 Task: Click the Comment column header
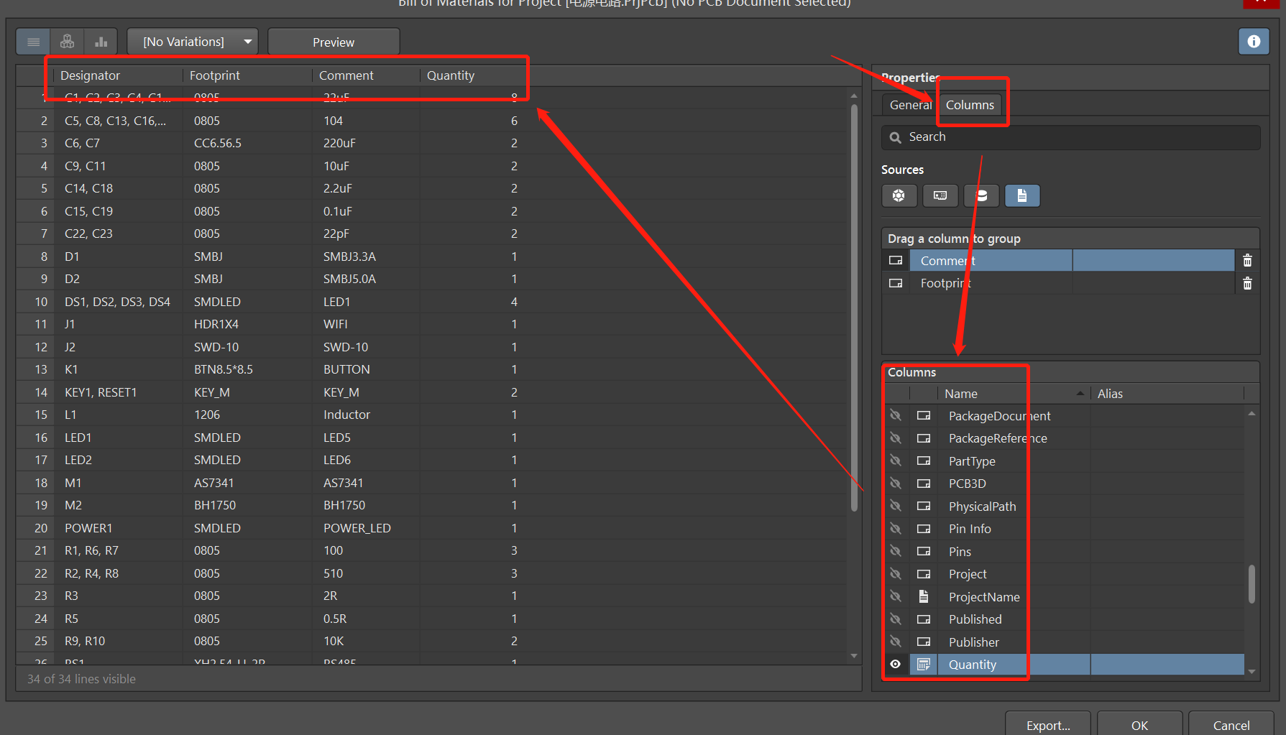point(366,75)
